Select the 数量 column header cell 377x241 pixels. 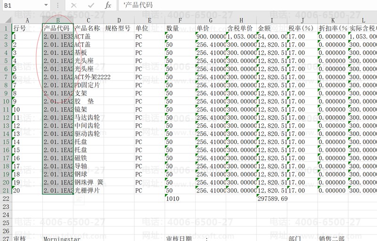180,28
